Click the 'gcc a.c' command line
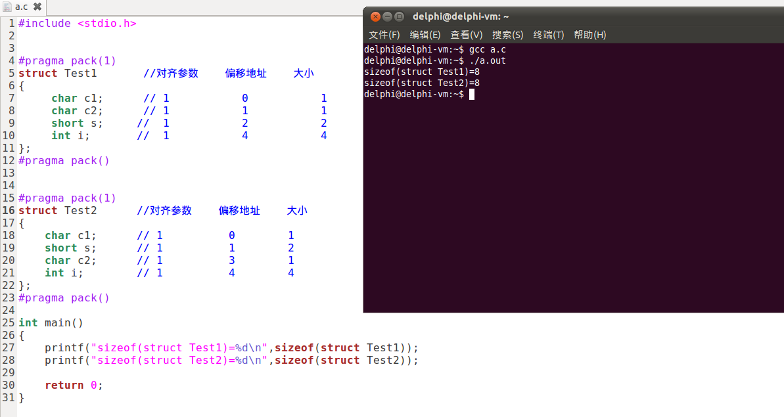 pos(435,49)
